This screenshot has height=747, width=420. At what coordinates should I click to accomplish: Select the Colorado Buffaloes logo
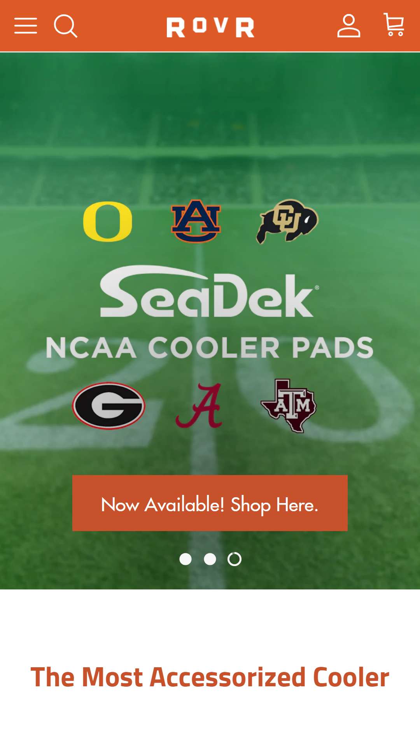pyautogui.click(x=287, y=221)
